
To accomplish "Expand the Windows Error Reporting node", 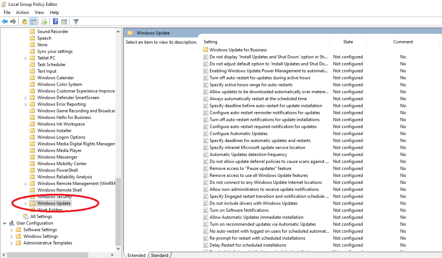I will point(25,104).
